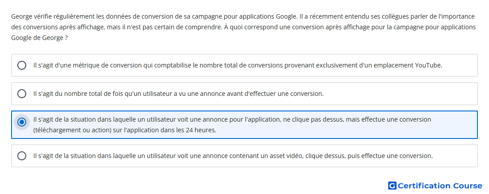Click answer text about emplacement YouTube conversions
Image resolution: width=489 pixels, height=194 pixels.
click(x=238, y=65)
